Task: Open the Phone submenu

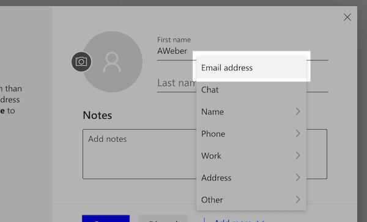Action: point(251,133)
